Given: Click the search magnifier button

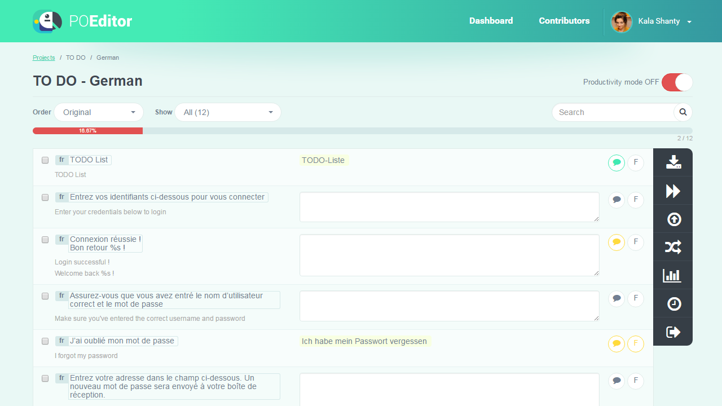Looking at the screenshot, I should [x=683, y=112].
